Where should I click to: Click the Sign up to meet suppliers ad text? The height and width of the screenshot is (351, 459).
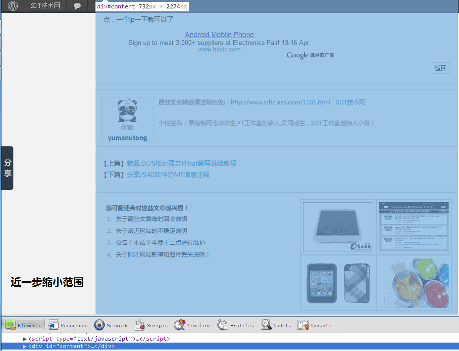[x=219, y=43]
